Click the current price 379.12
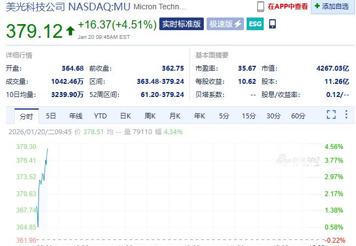This screenshot has width=356, height=246. [x=34, y=31]
